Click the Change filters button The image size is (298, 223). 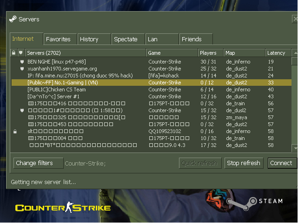point(39,163)
